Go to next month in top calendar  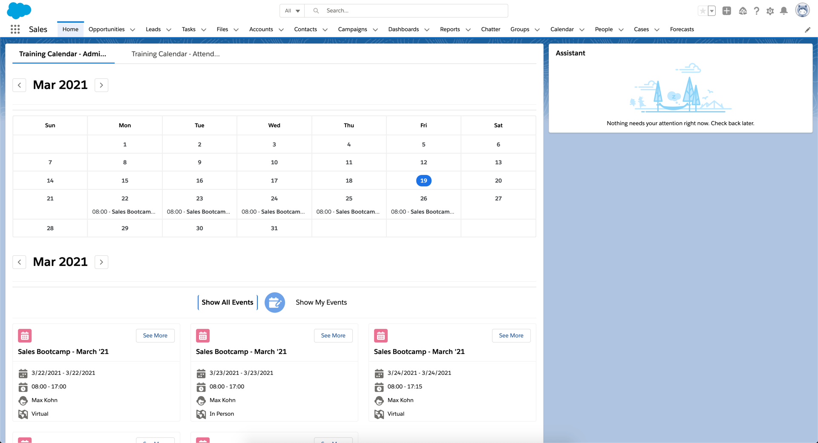101,85
